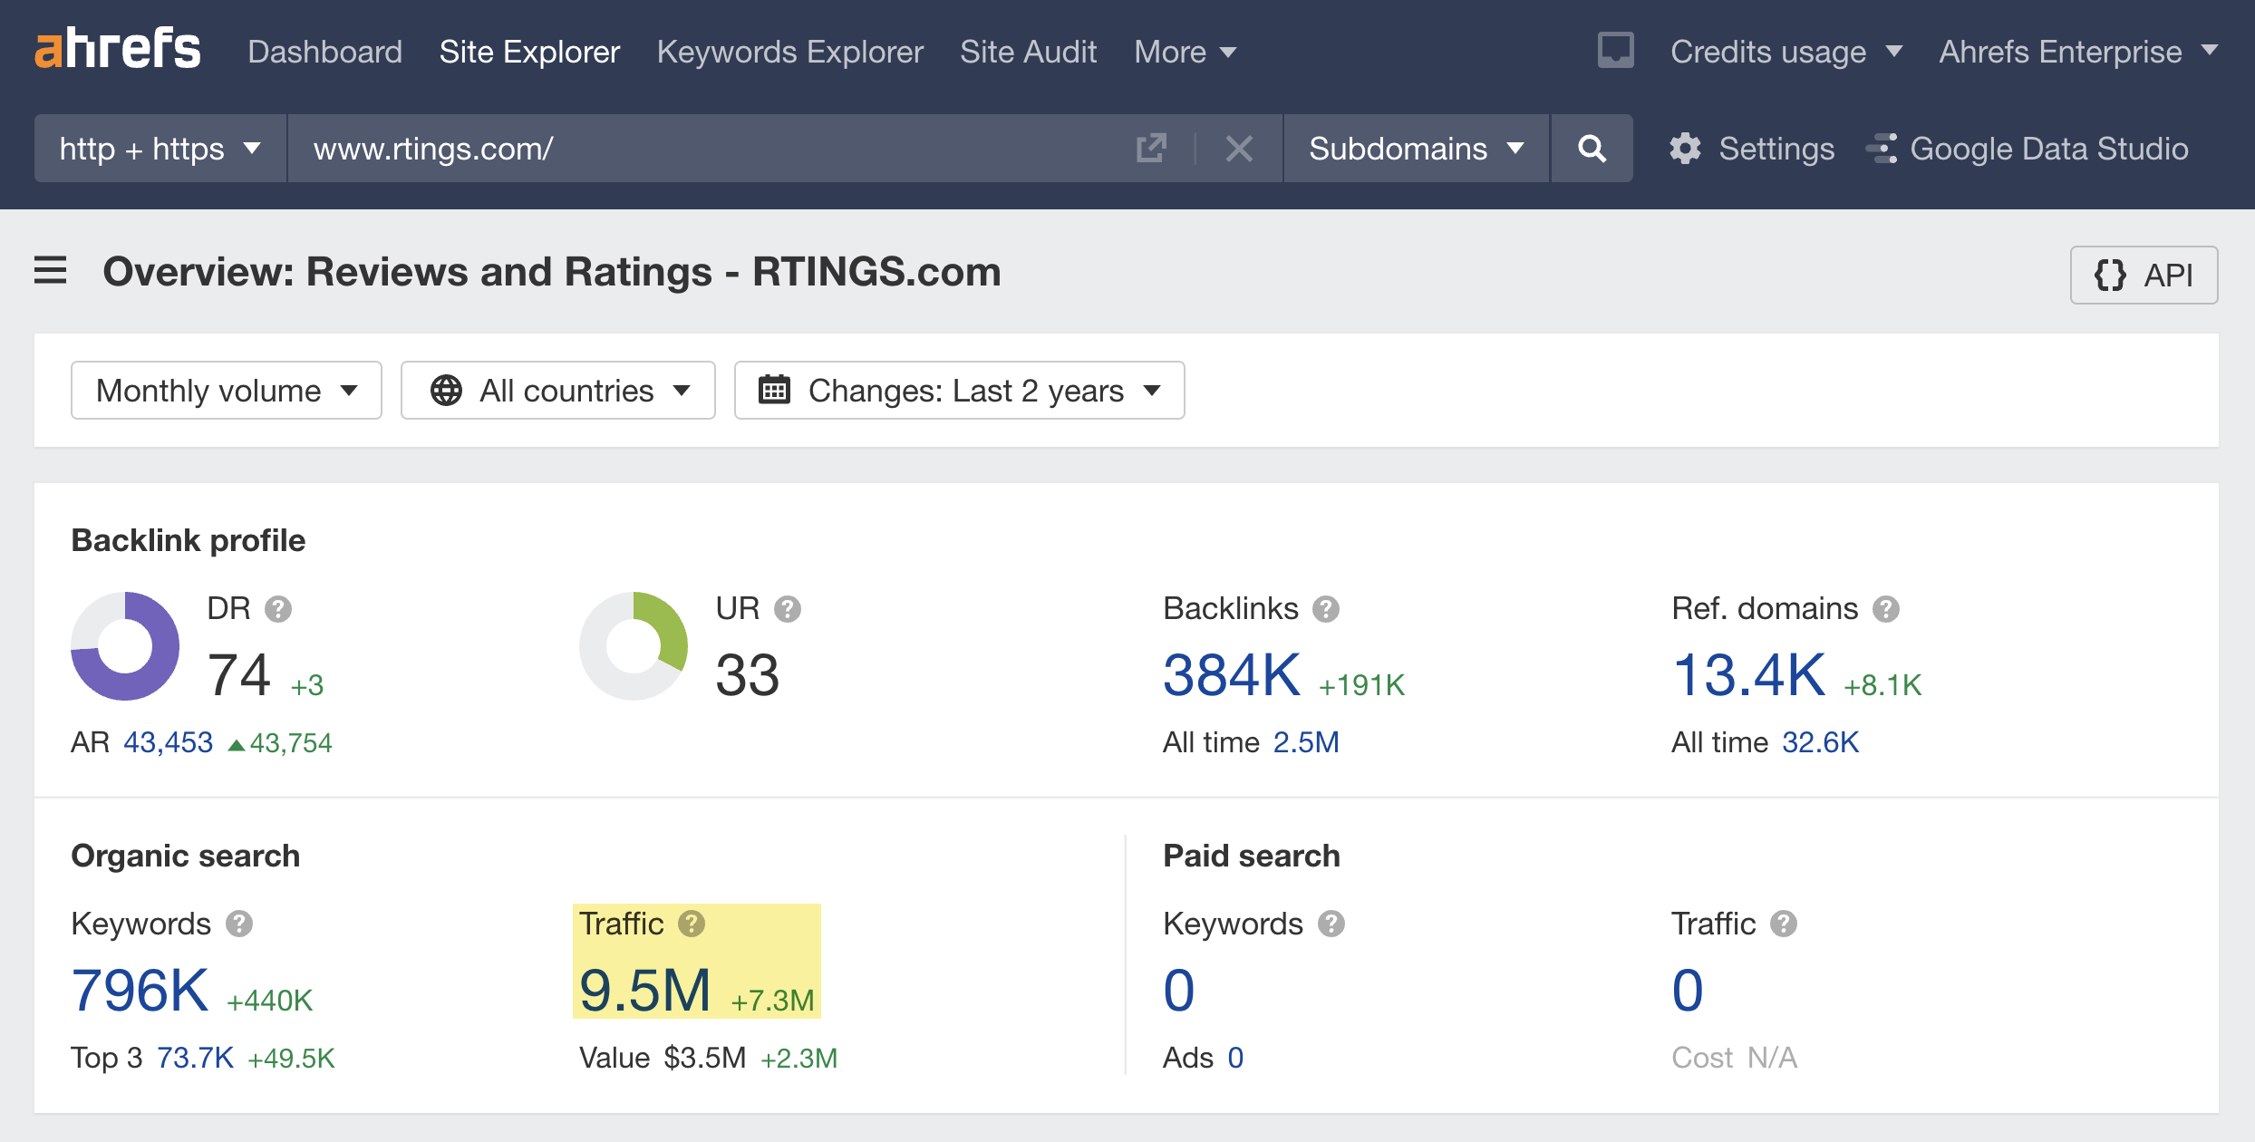2255x1142 pixels.
Task: Switch to Keywords Explorer
Action: tap(790, 52)
